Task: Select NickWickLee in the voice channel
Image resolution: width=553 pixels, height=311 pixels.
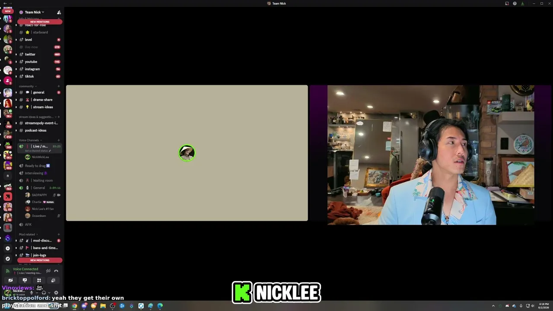Action: [x=40, y=157]
